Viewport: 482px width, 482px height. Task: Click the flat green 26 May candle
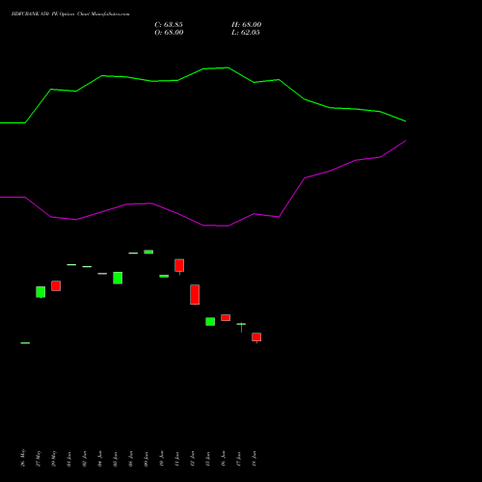[25, 343]
